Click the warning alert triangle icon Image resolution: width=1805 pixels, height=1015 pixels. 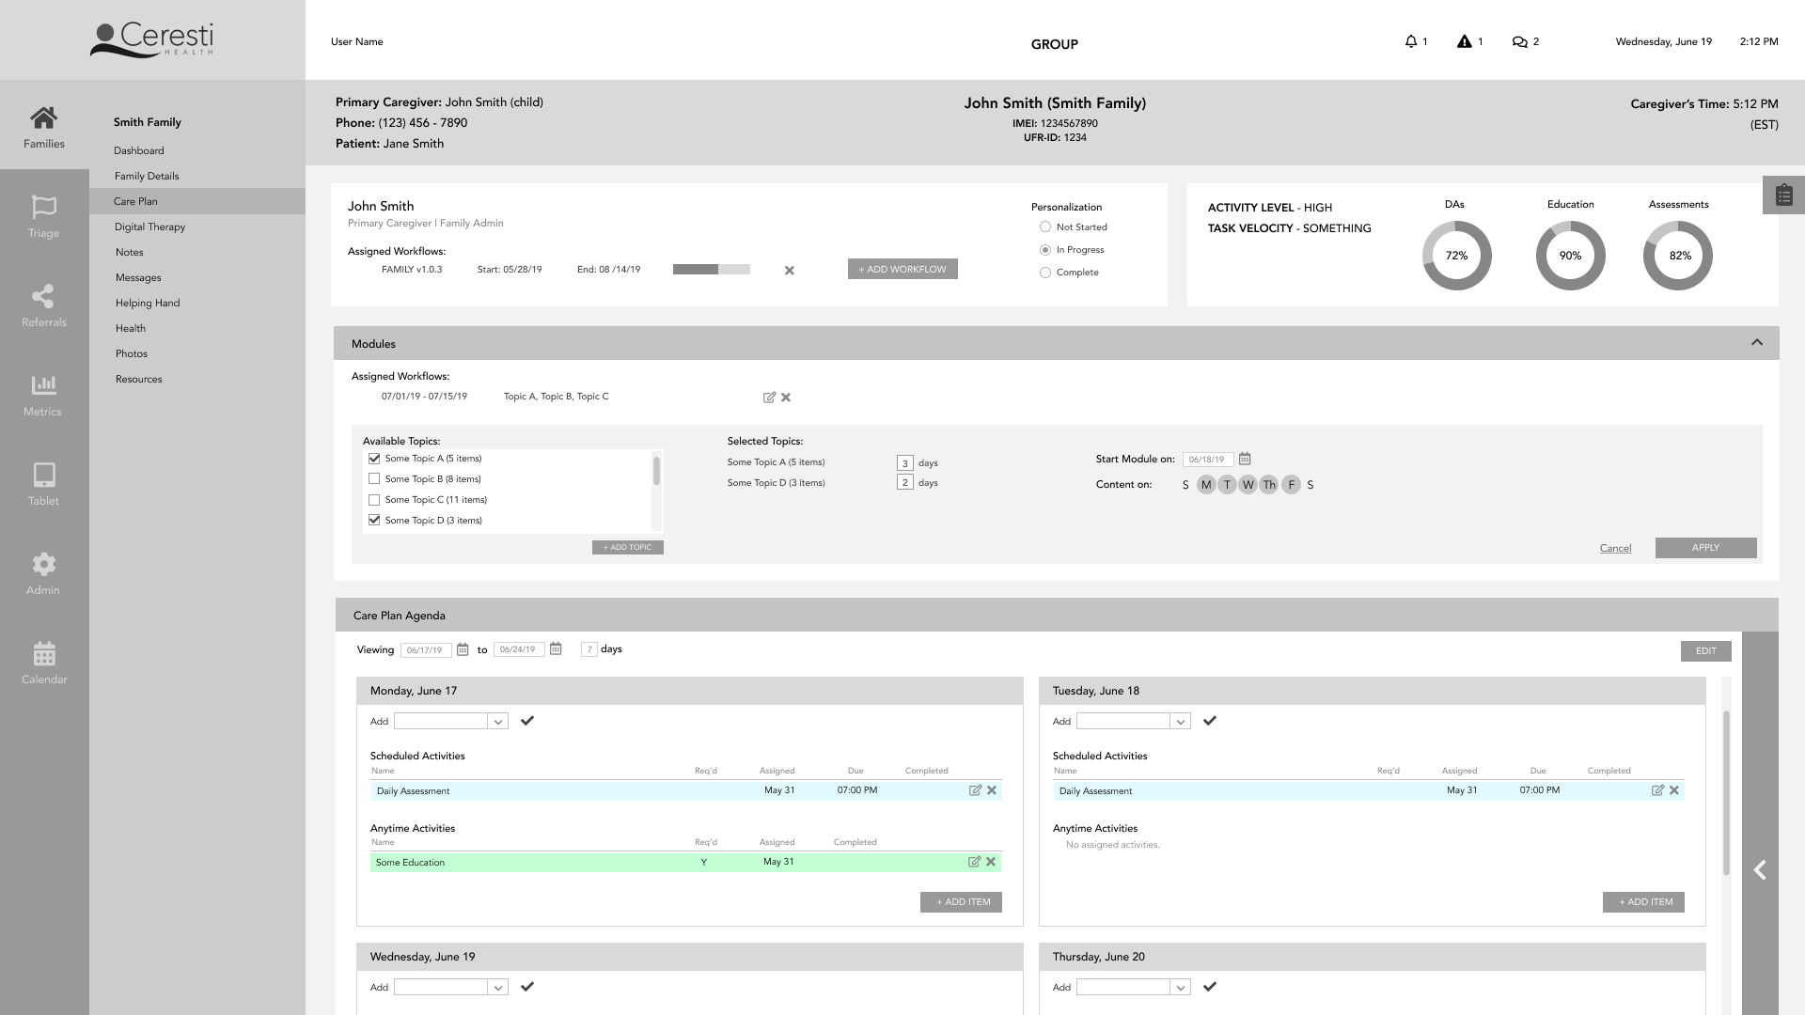click(1464, 41)
